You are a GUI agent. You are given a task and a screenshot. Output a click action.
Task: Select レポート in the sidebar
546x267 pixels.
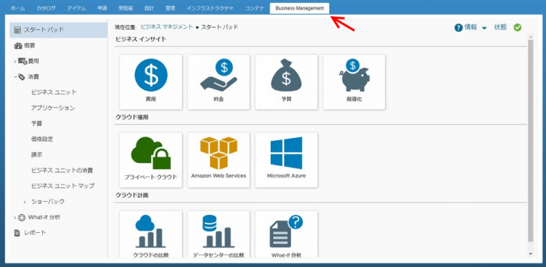[35, 233]
